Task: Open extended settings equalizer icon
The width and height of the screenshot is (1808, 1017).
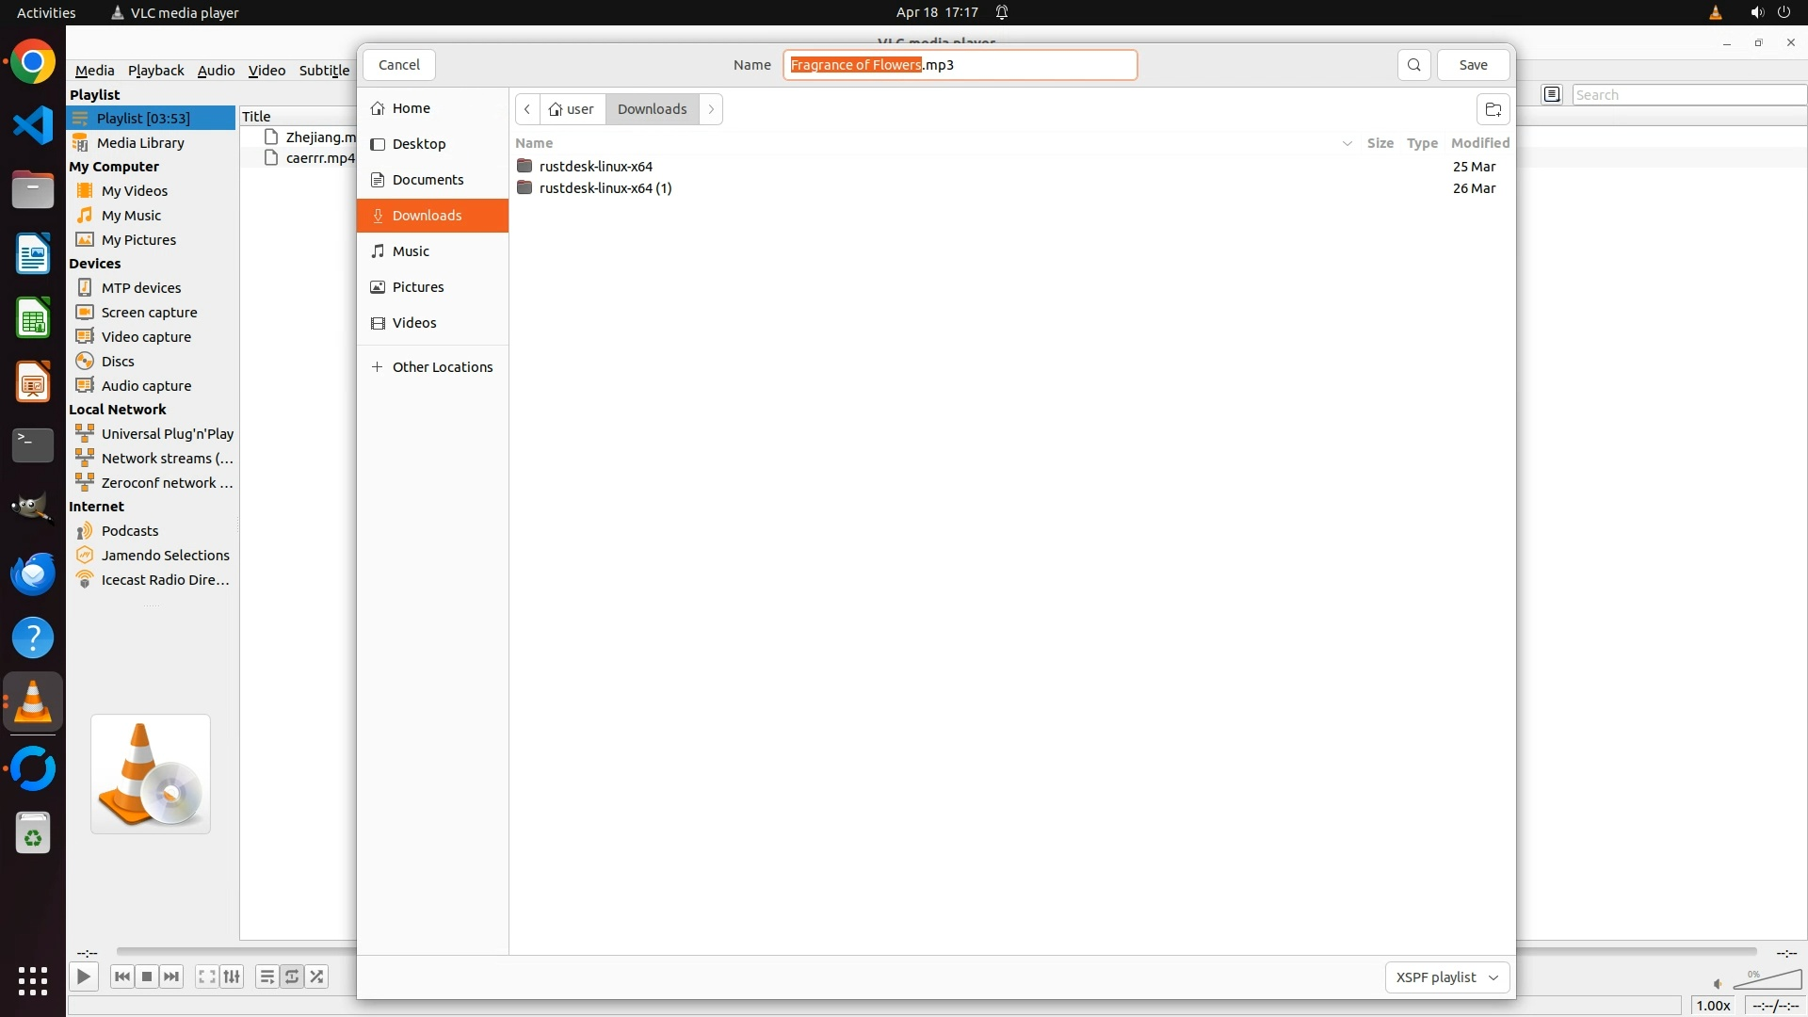Action: click(x=232, y=977)
